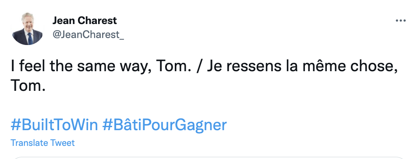Click the word "Tom." on the second text line

pyautogui.click(x=28, y=85)
